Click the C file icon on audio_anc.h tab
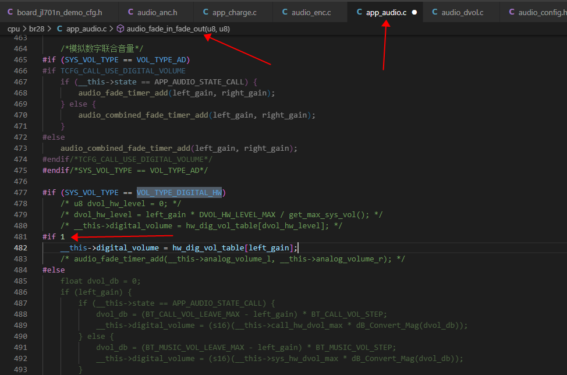Screen dimensions: 567x375 130,12
